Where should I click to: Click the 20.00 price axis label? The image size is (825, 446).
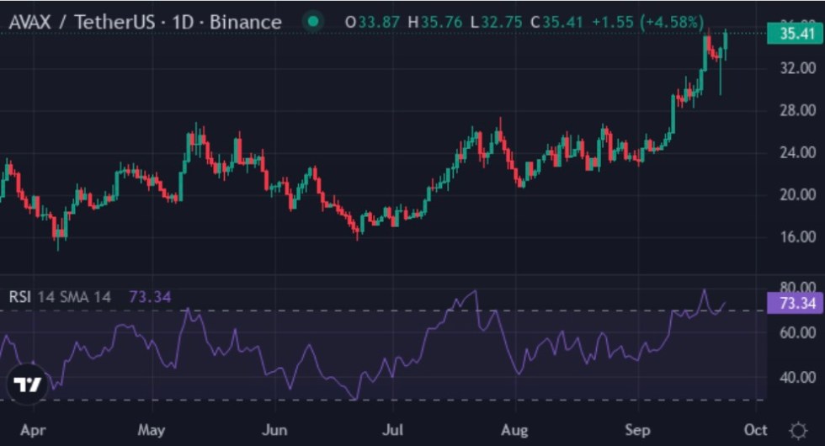[798, 194]
